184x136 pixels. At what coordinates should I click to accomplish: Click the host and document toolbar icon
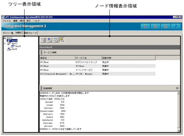click(x=50, y=40)
